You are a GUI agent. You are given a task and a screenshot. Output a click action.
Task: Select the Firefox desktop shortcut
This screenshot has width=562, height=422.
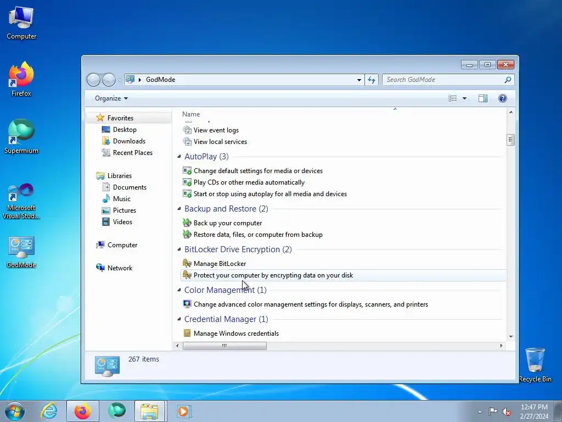[21, 79]
